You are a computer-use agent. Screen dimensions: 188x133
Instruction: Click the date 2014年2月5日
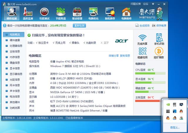tap(58, 26)
